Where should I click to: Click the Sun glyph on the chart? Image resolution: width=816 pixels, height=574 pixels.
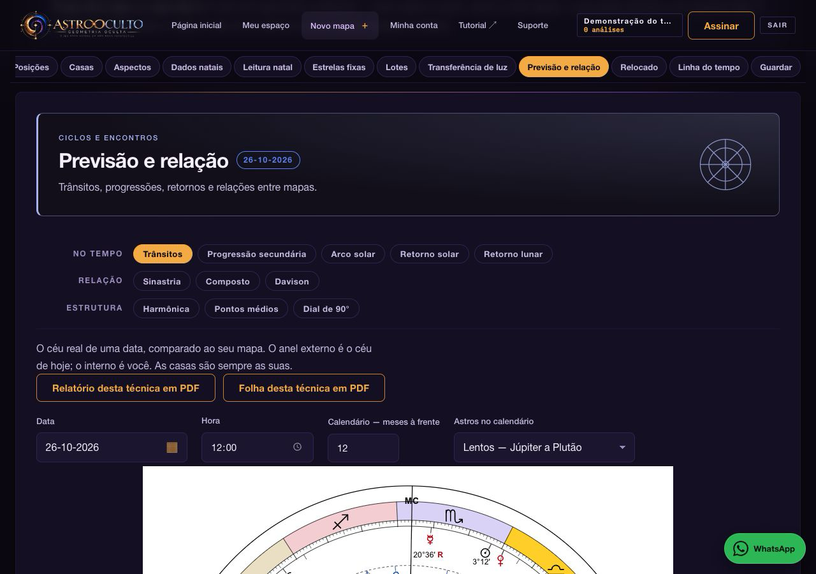click(x=485, y=553)
